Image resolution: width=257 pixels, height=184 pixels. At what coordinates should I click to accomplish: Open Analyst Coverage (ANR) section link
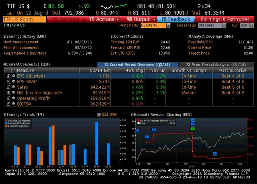click(x=207, y=36)
